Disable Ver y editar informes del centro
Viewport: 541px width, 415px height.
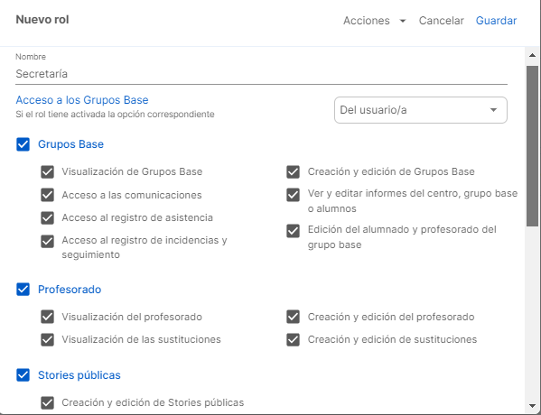click(x=293, y=195)
